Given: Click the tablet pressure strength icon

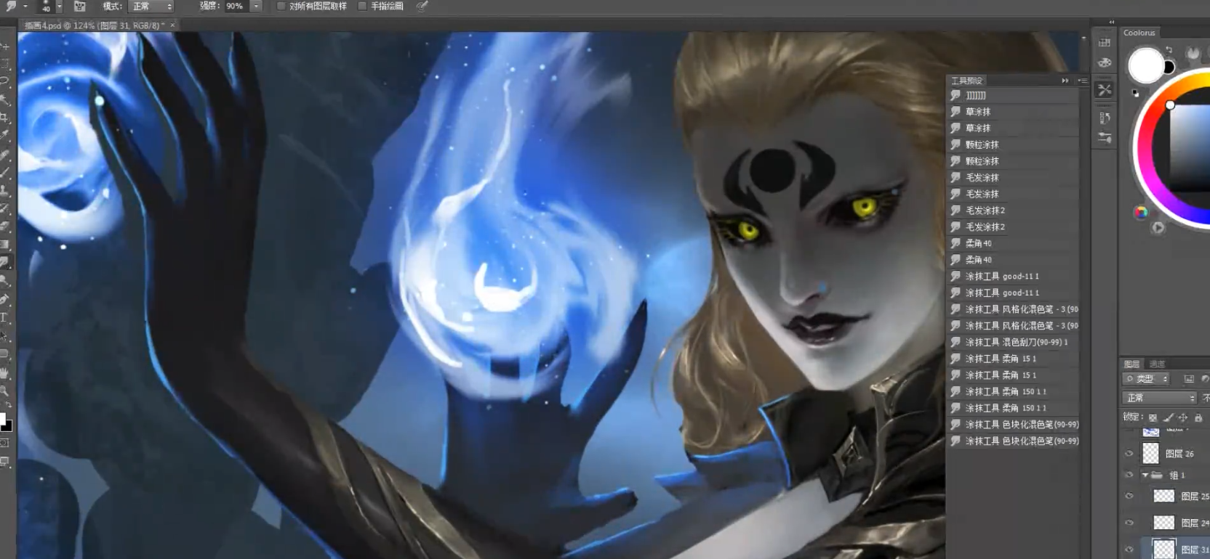Looking at the screenshot, I should [422, 6].
